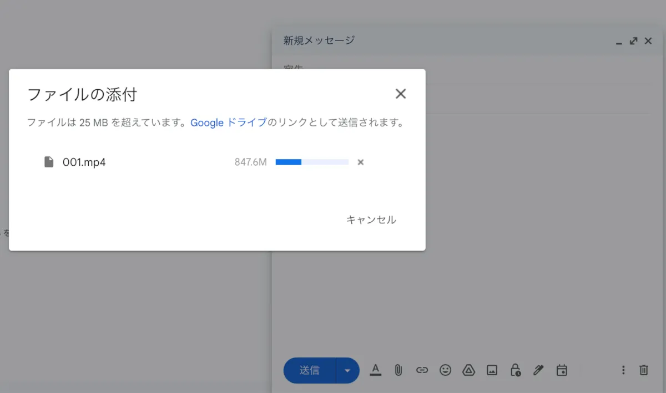666x393 pixels.
Task: Remove the 001.mp4 upload
Action: (x=361, y=162)
